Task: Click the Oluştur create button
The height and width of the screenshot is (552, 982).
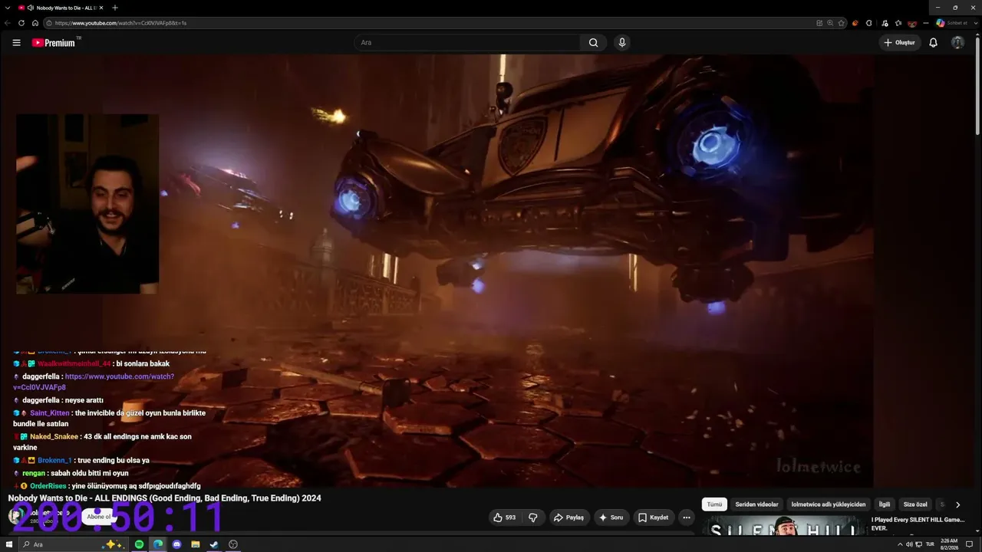Action: coord(899,43)
